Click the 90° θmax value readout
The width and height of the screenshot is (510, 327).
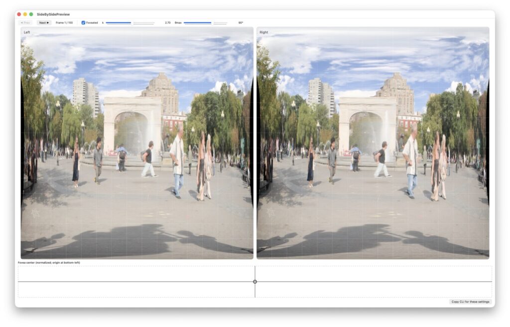tap(241, 23)
